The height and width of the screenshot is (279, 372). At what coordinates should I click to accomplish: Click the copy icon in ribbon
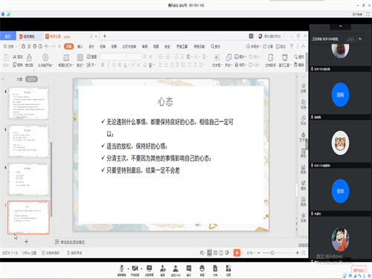(17, 65)
